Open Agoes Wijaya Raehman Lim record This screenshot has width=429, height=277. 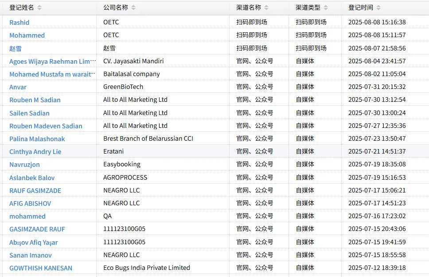53,61
